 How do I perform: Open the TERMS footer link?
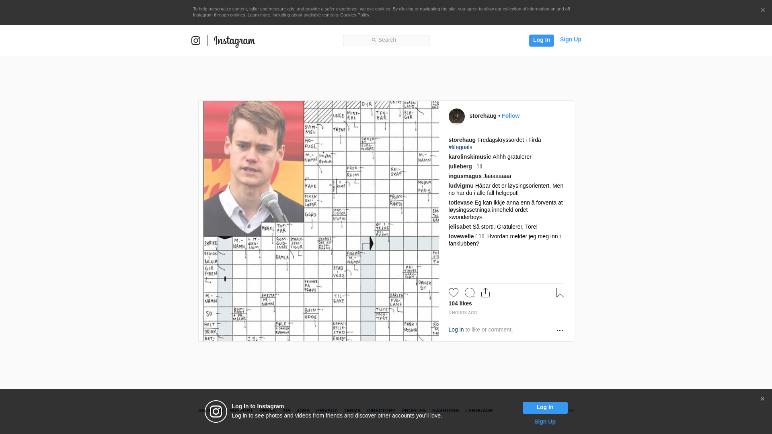coord(352,411)
